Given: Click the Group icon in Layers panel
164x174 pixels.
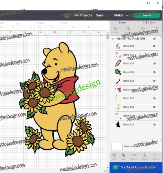Looking at the screenshot, I should point(115,30).
